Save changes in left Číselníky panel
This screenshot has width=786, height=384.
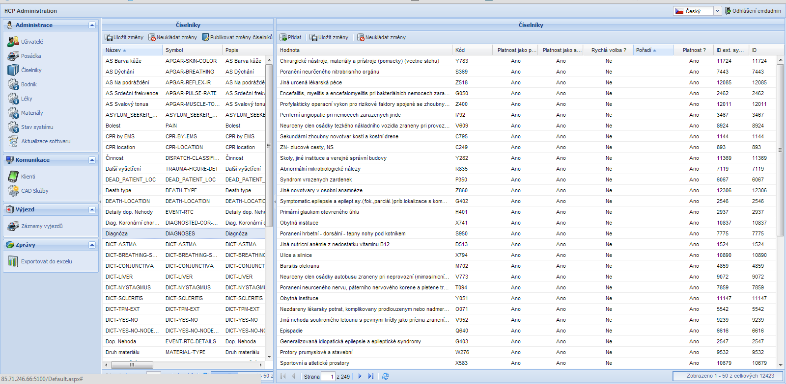pyautogui.click(x=124, y=37)
